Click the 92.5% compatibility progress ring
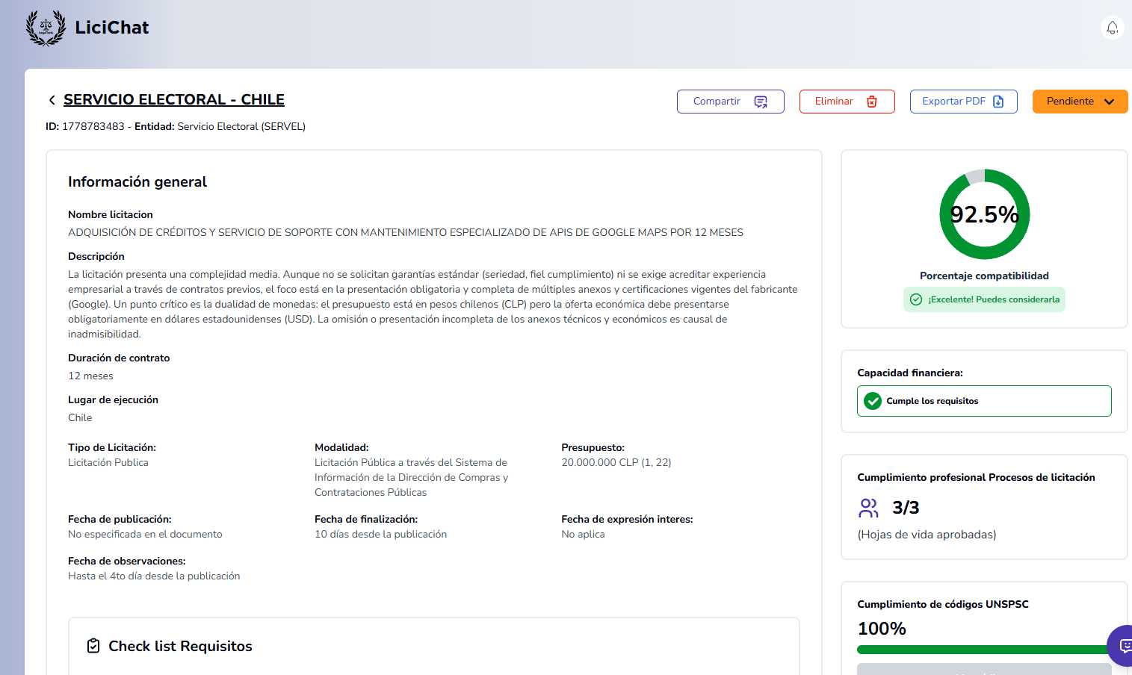 pos(984,214)
